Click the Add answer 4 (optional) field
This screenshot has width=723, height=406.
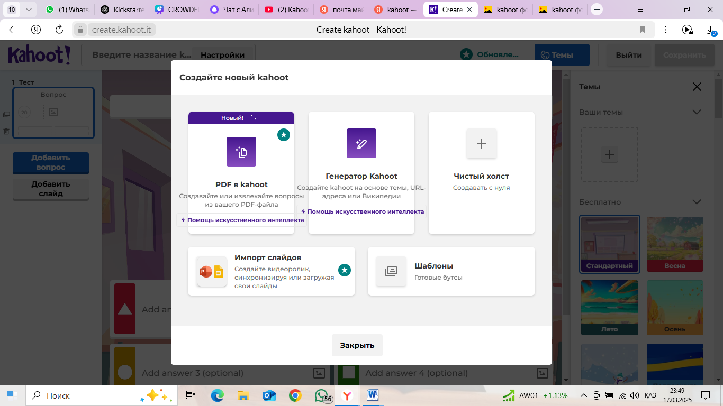coord(417,373)
